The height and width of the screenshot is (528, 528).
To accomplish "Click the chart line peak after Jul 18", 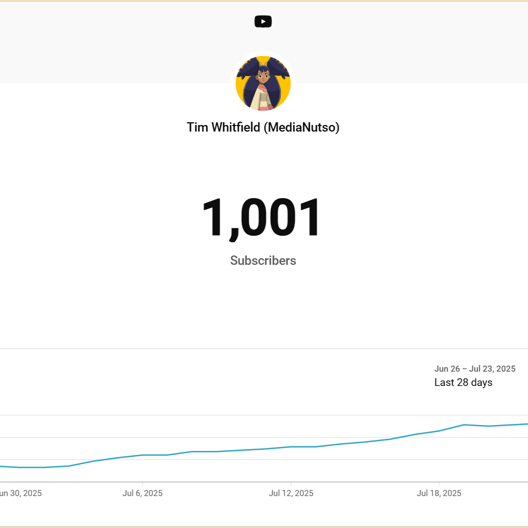I will coord(464,424).
